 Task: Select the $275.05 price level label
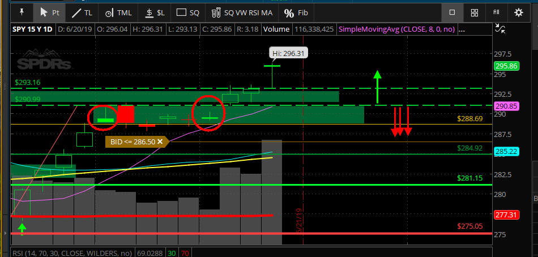pos(469,226)
